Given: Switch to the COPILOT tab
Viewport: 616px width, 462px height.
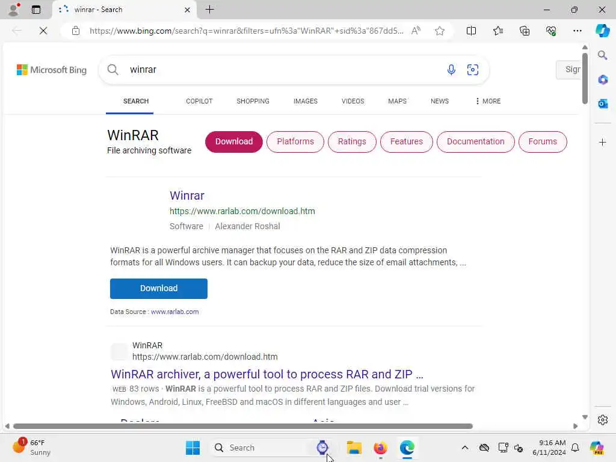Looking at the screenshot, I should 199,101.
